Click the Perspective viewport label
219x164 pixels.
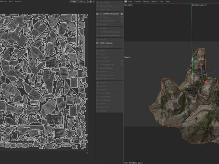(129, 5)
